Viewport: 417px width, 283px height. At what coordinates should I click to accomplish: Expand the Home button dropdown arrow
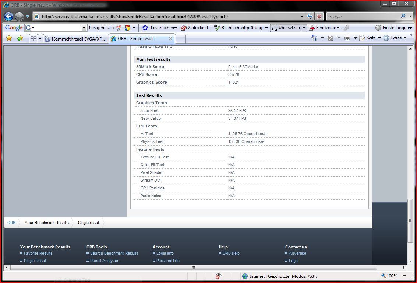(x=322, y=38)
